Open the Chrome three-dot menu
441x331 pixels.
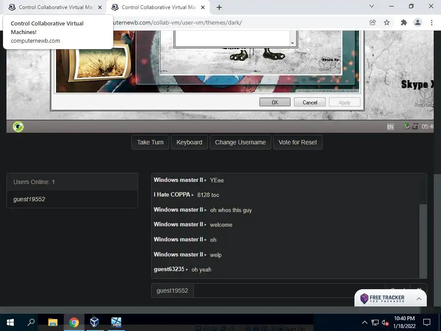click(432, 22)
